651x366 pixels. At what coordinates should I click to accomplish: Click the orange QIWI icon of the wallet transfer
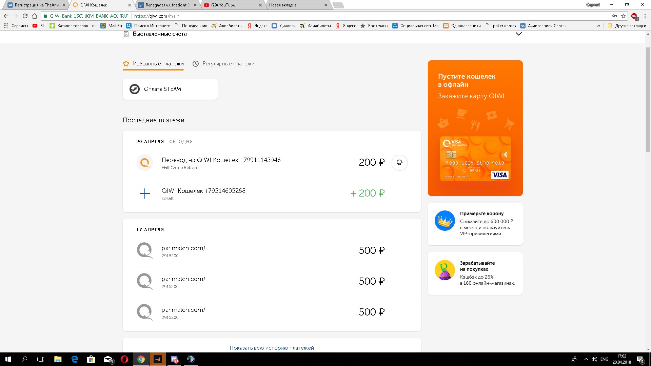point(145,163)
